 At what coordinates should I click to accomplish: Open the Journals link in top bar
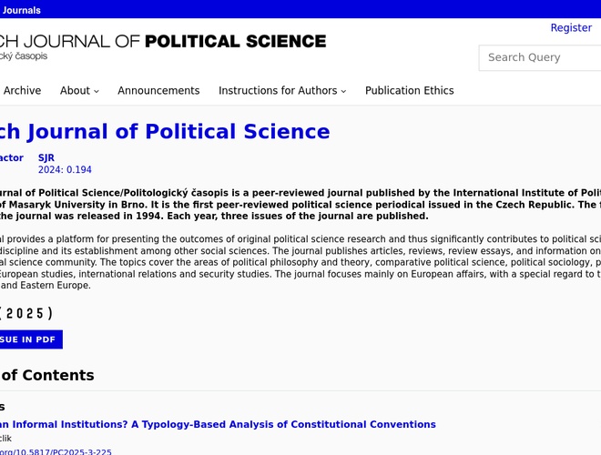(x=20, y=10)
